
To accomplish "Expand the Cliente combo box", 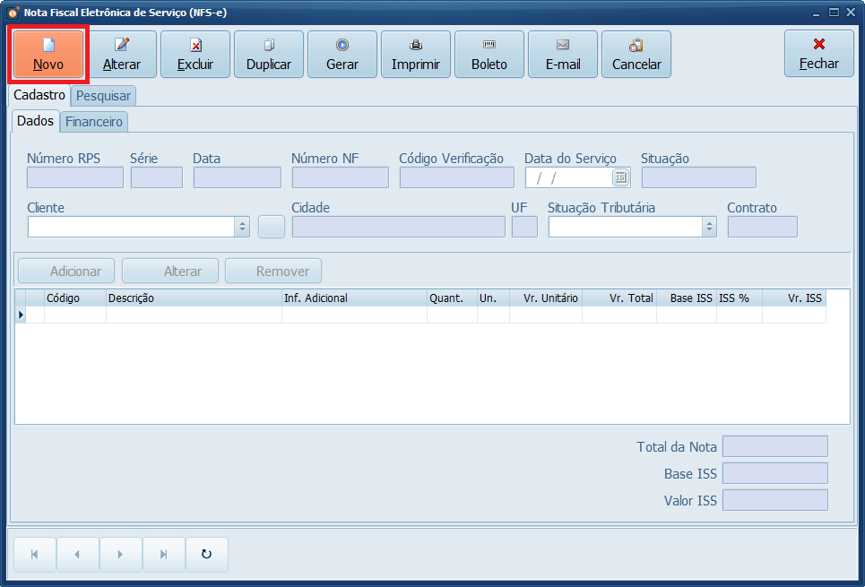I will pos(242,227).
